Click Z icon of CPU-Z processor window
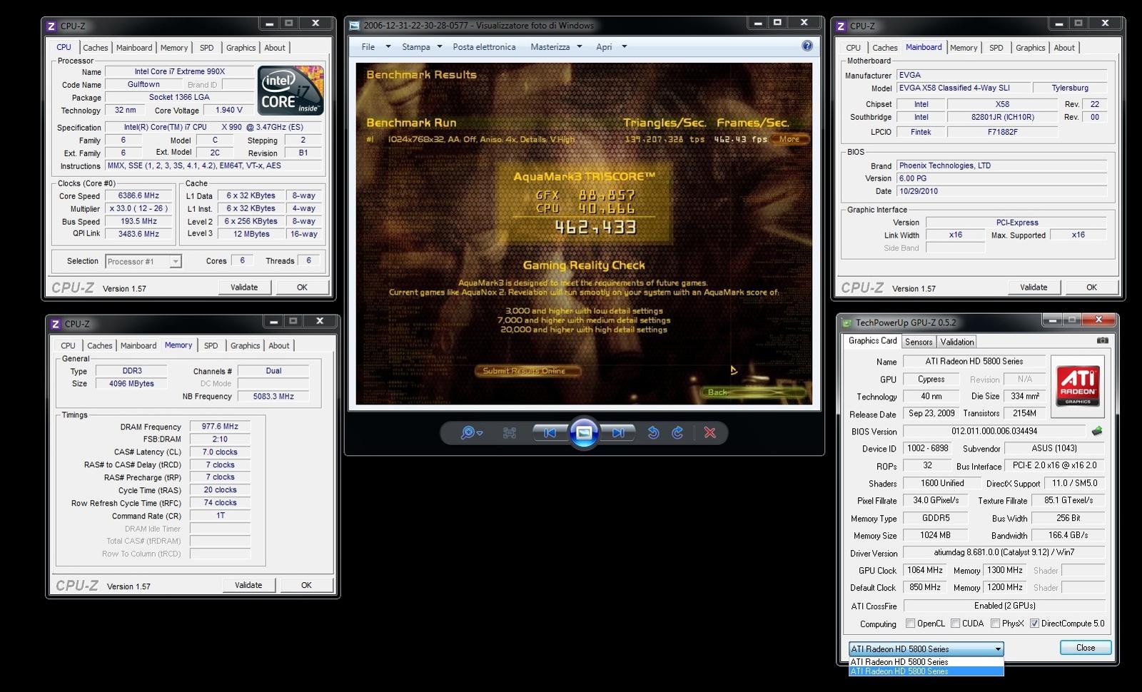The width and height of the screenshot is (1142, 692). click(x=51, y=26)
